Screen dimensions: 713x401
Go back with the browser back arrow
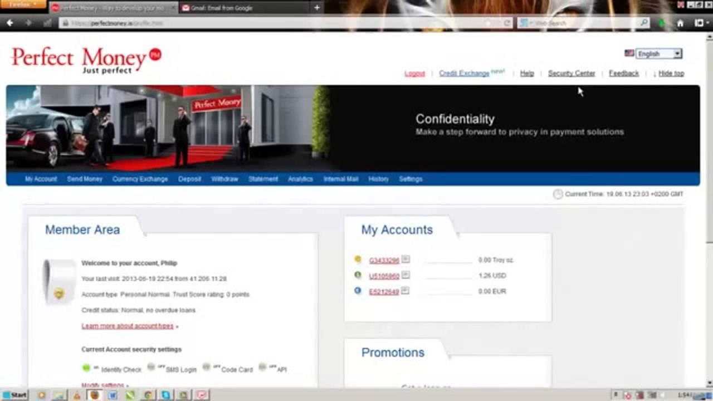[x=10, y=23]
